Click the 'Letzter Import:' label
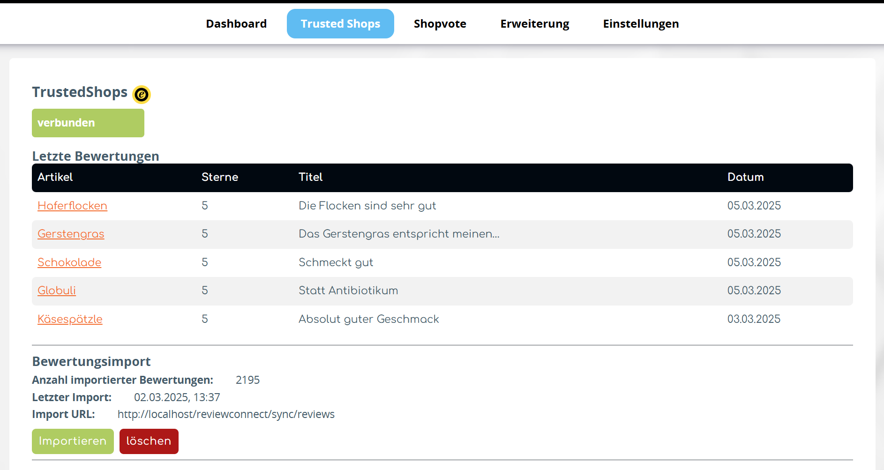Viewport: 884px width, 470px height. click(72, 397)
